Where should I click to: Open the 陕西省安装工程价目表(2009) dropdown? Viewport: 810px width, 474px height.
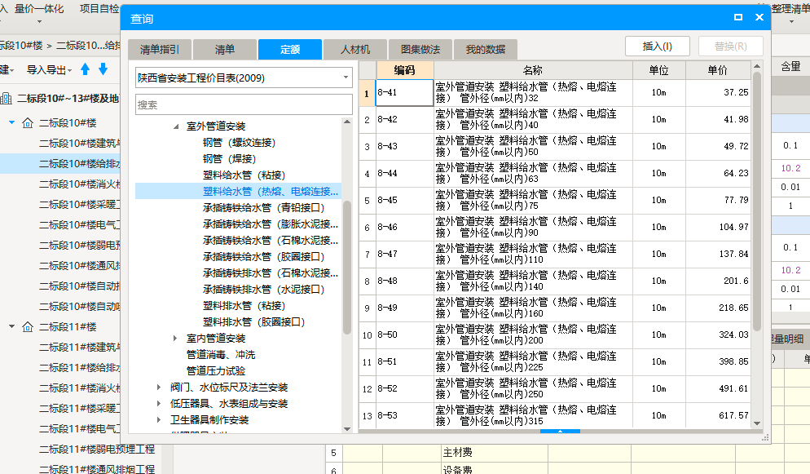pyautogui.click(x=346, y=78)
